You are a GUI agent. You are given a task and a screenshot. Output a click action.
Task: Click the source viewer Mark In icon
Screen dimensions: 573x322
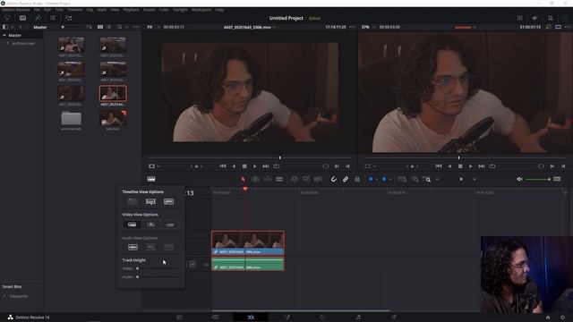(337, 166)
